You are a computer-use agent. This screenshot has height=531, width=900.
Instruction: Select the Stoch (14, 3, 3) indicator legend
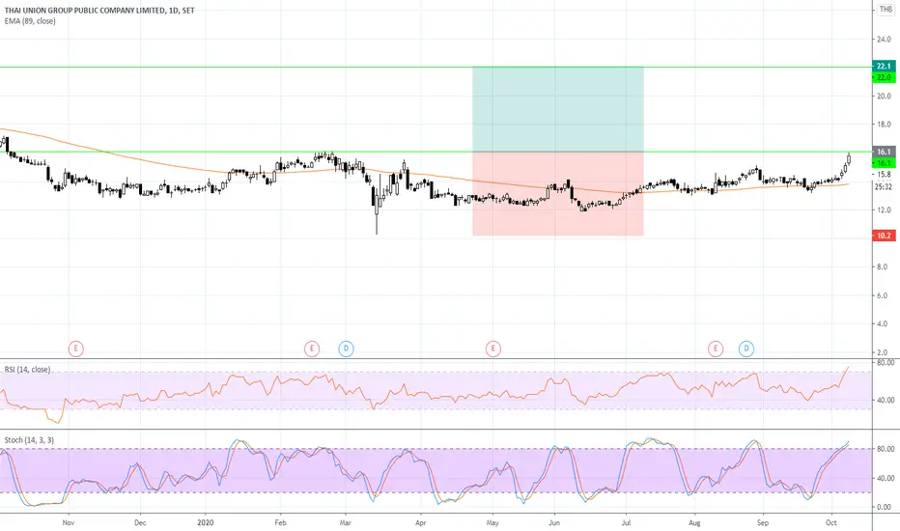click(29, 440)
